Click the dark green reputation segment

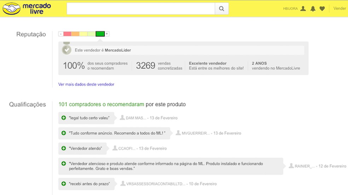(100, 34)
